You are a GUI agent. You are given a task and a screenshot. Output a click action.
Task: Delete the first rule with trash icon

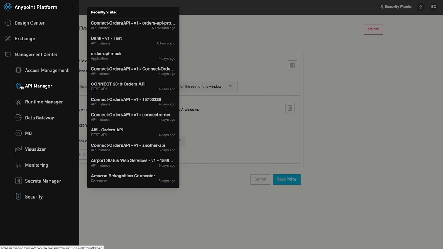pos(292,65)
